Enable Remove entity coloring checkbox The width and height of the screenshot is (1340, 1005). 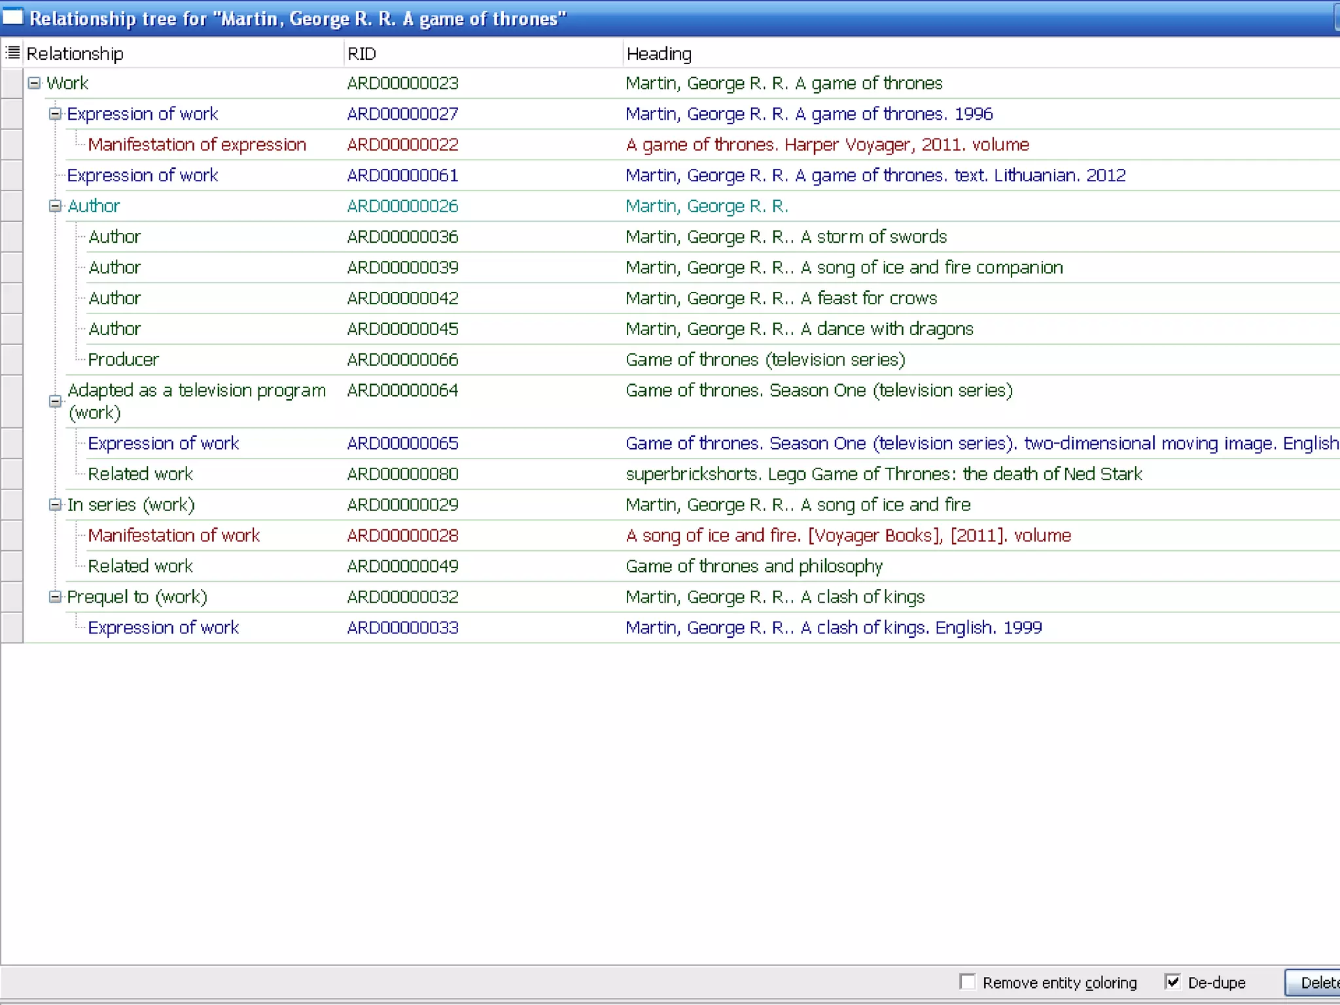[x=968, y=982]
